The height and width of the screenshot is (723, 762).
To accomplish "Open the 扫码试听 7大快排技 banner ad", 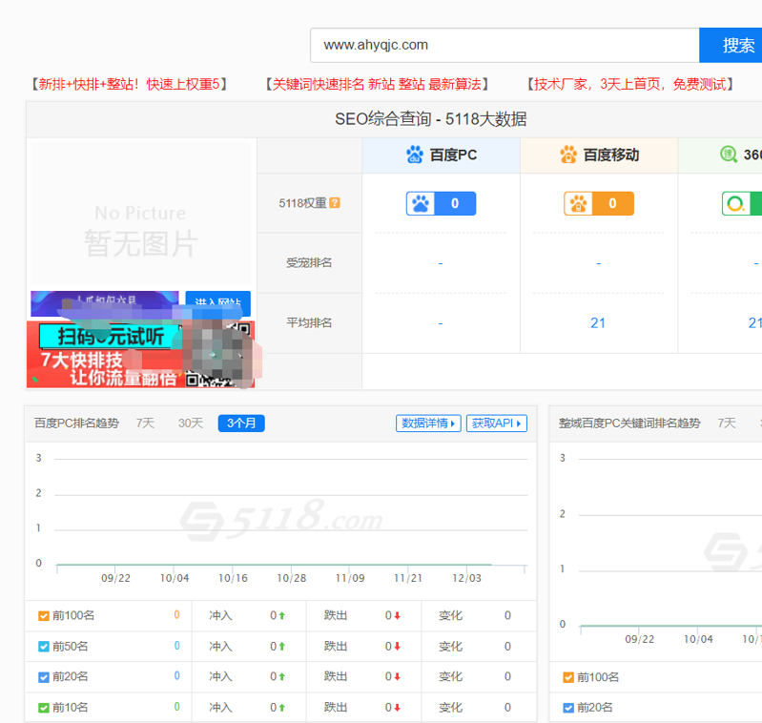I will click(140, 354).
